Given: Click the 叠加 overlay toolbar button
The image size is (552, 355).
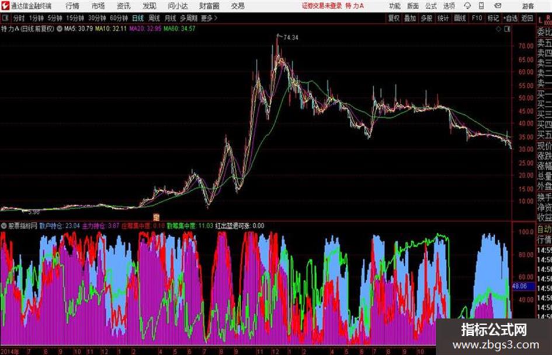Looking at the screenshot, I should point(410,18).
